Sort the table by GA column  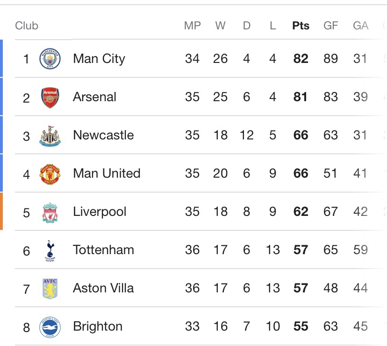coord(358,26)
